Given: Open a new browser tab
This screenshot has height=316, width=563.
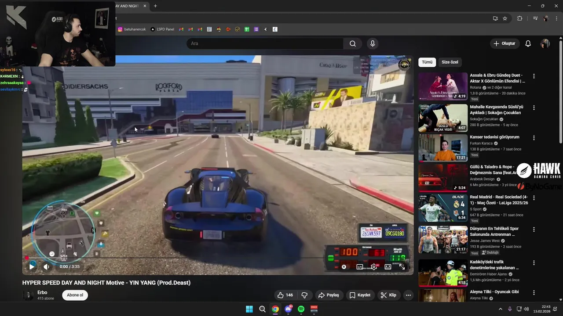Looking at the screenshot, I should [155, 6].
